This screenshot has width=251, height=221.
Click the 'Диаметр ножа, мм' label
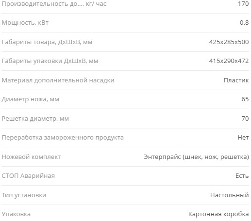pos(31,99)
